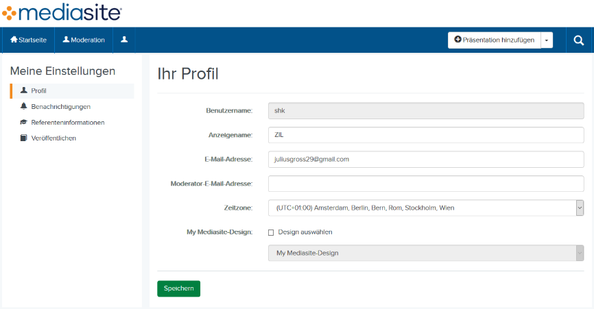Click the graduation cap icon for Referenteninformationen
The image size is (594, 309).
[24, 122]
